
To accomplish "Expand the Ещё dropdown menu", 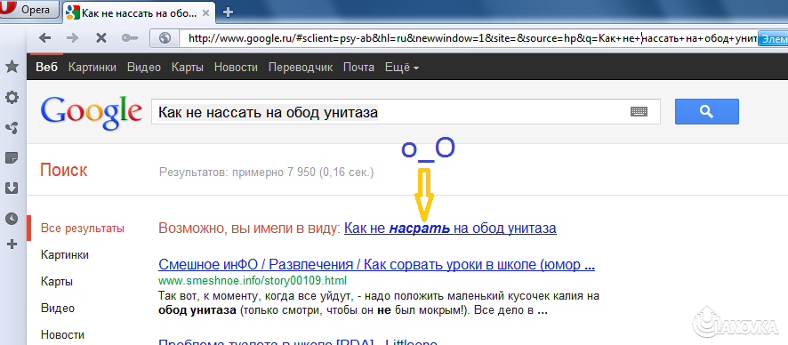I will point(402,68).
